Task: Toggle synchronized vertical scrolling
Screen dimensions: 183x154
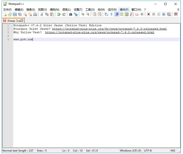Action: 94,14
